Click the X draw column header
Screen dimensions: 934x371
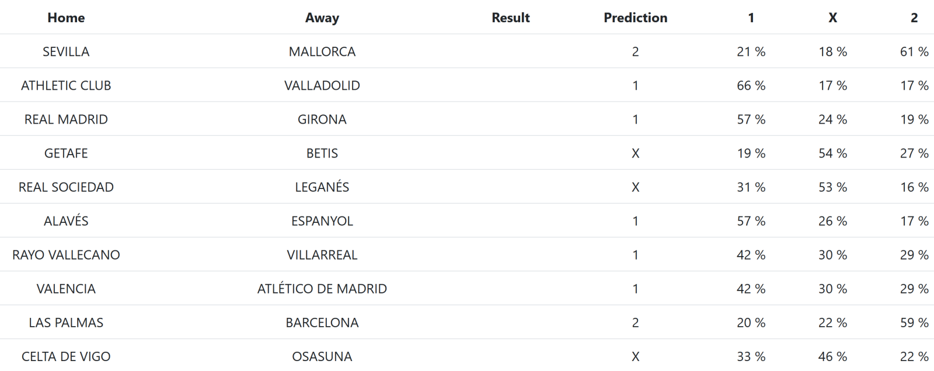point(832,17)
